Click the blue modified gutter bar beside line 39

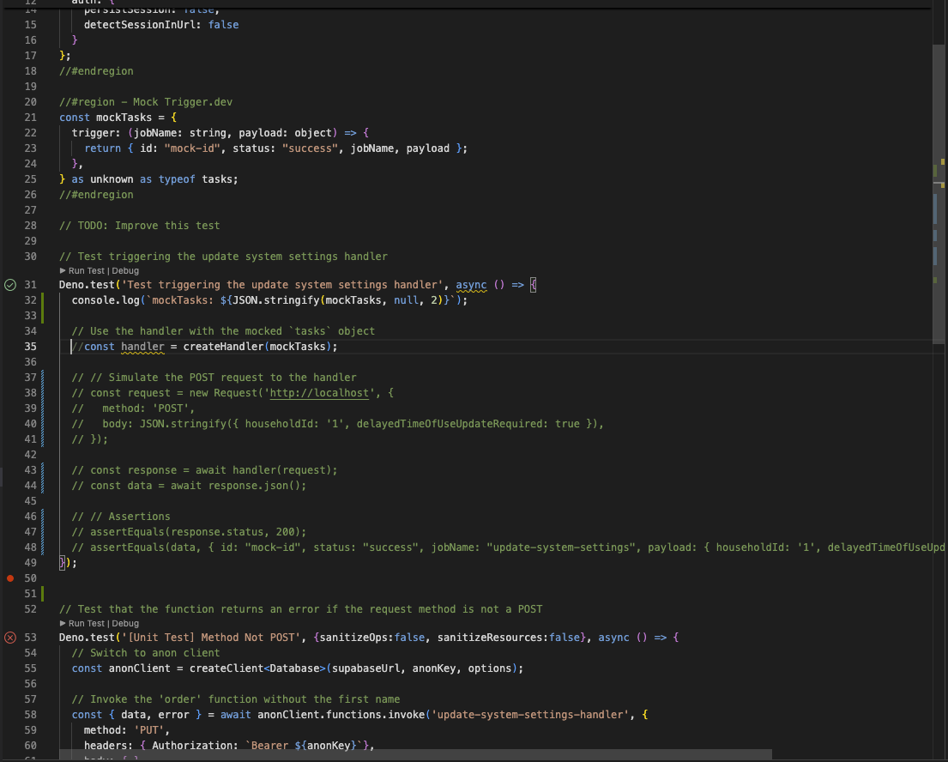(x=42, y=408)
